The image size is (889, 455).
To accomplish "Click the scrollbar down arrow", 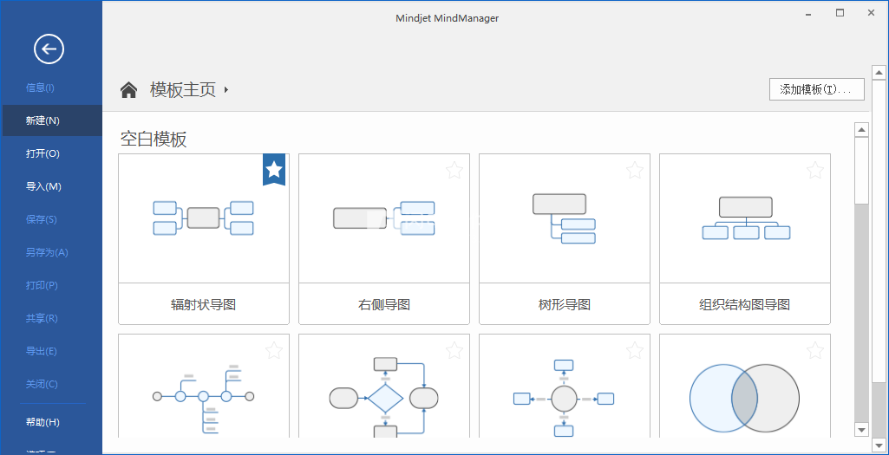I will 861,430.
